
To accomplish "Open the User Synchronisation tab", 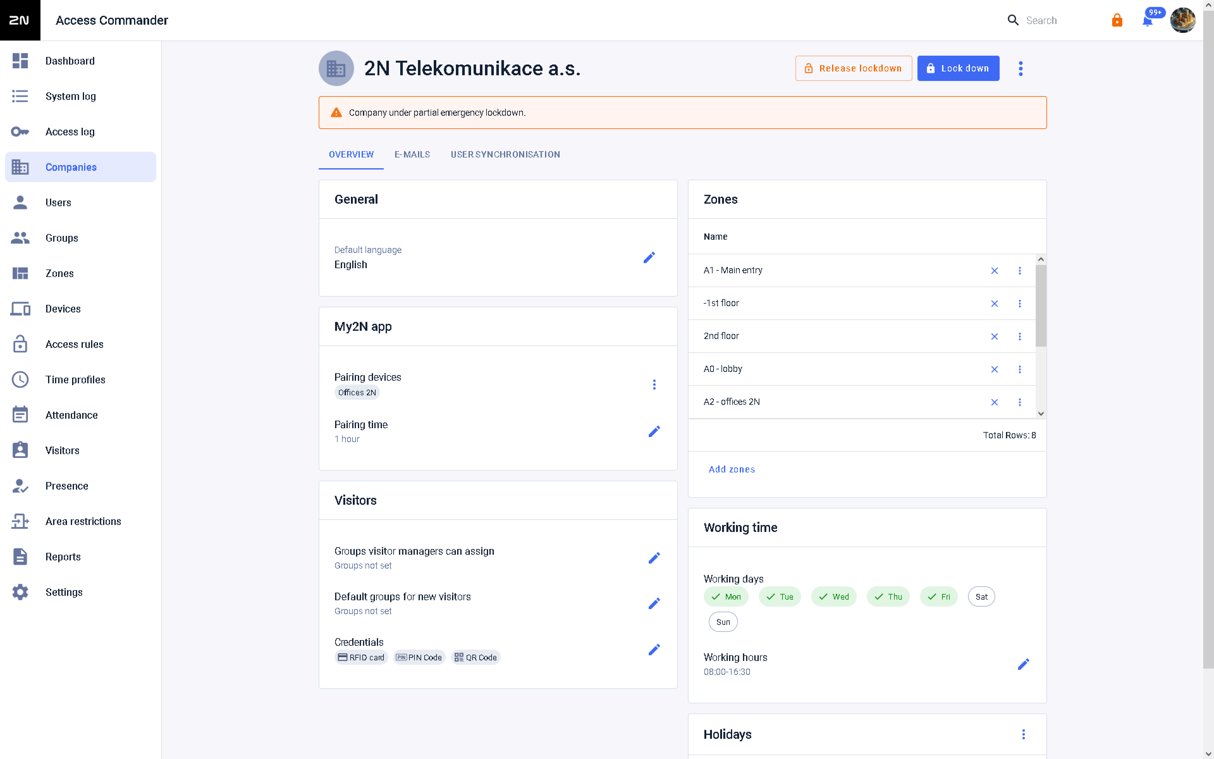I will (x=505, y=155).
